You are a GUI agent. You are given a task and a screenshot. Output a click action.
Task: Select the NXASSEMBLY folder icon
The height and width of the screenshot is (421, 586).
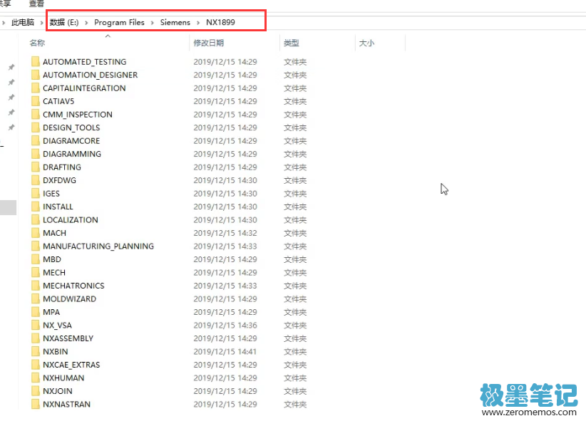(x=36, y=338)
